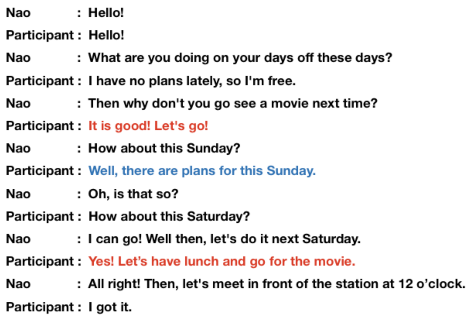The width and height of the screenshot is (474, 320).
Task: Click the Participant label beside "I got it."
Action: click(40, 307)
